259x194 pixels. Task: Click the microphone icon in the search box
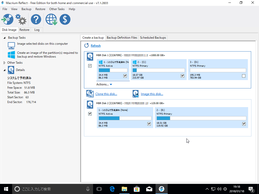(x=88, y=189)
